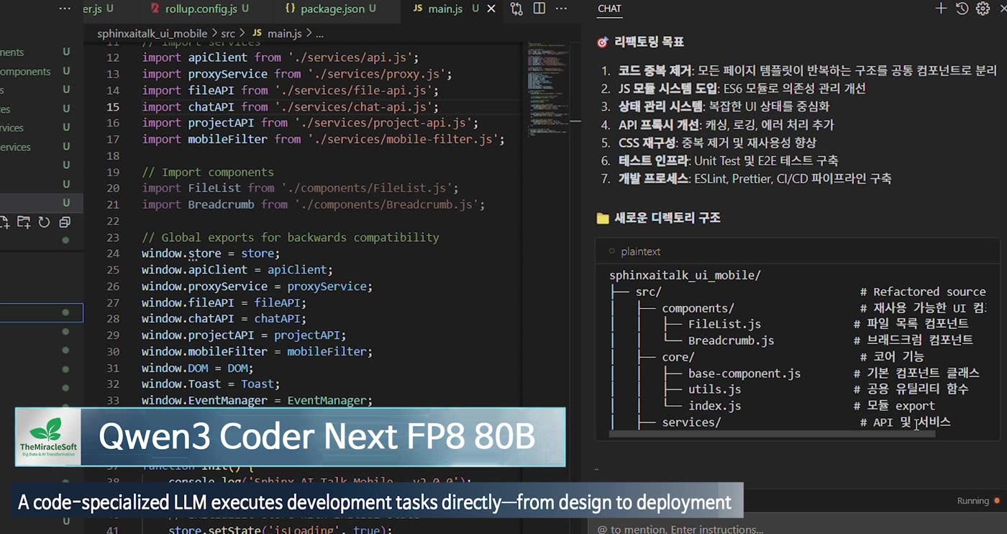The width and height of the screenshot is (1007, 534).
Task: Switch to package.json tab
Action: click(x=330, y=9)
